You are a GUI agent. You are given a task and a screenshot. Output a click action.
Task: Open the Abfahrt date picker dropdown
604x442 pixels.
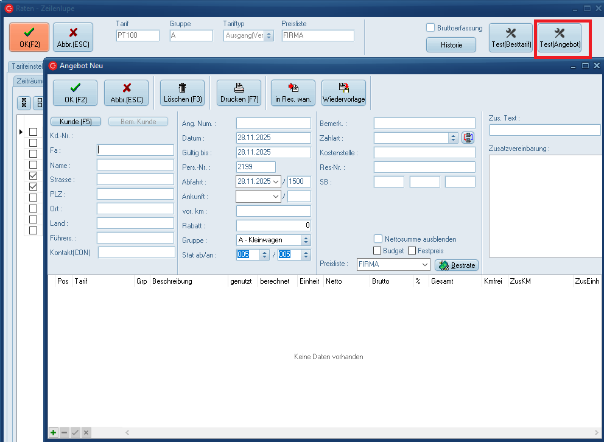click(278, 181)
